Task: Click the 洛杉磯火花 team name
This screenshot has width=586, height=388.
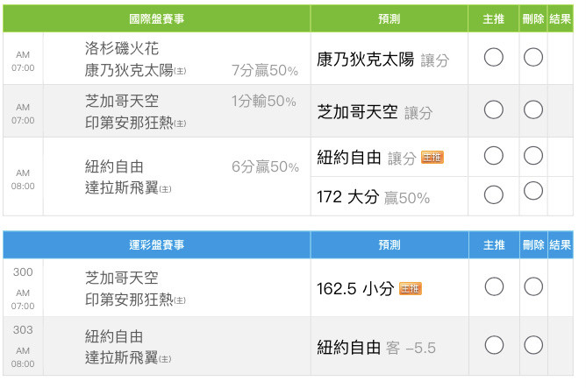Action: coord(121,49)
